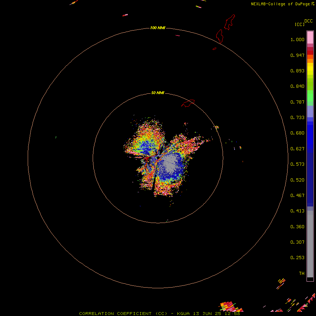Click the Correlation Coefficient KGUA caption
316x316 pixels.
(x=159, y=314)
